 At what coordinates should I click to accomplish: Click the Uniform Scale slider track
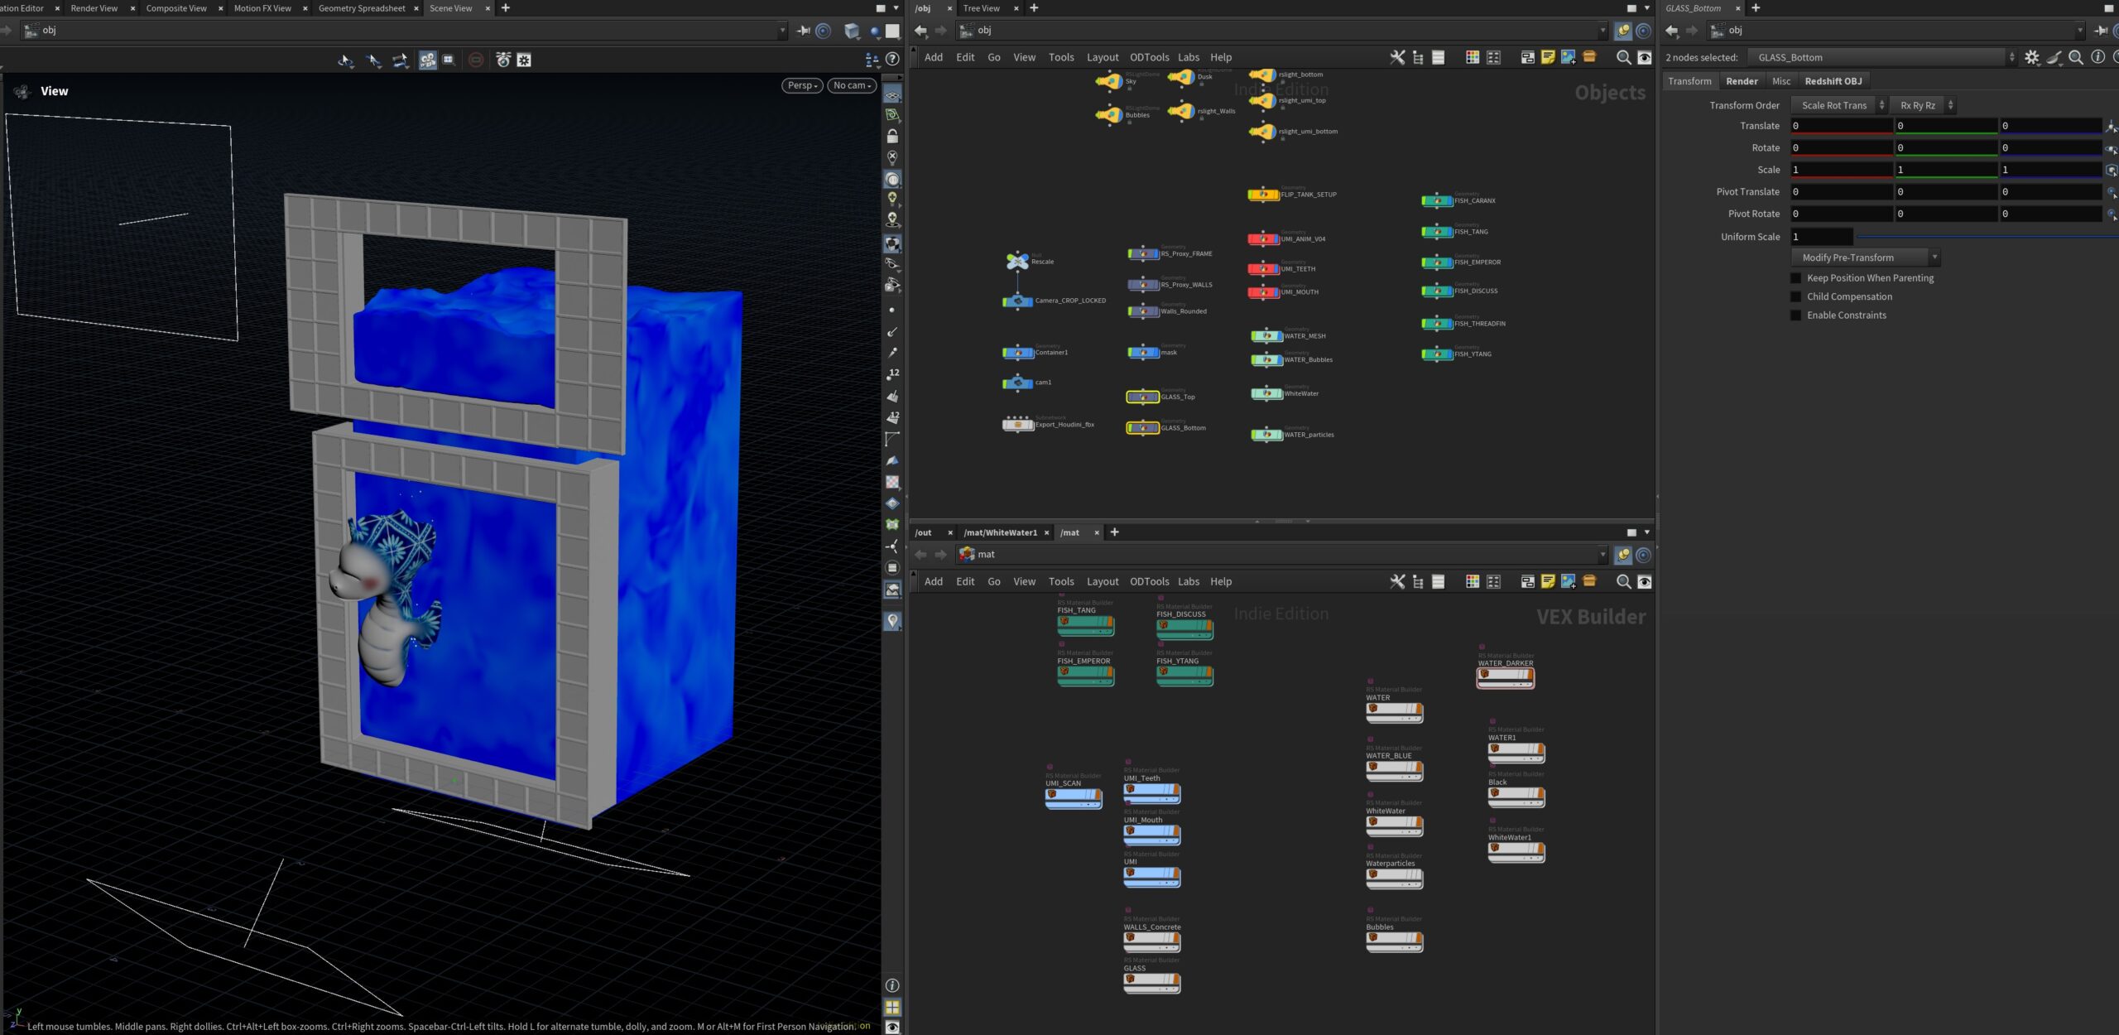[1987, 237]
